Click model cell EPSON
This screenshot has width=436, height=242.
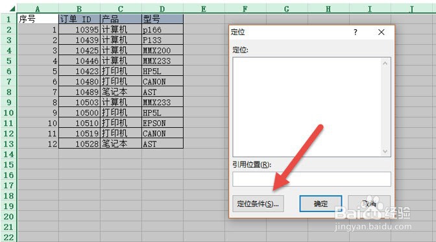coord(162,123)
